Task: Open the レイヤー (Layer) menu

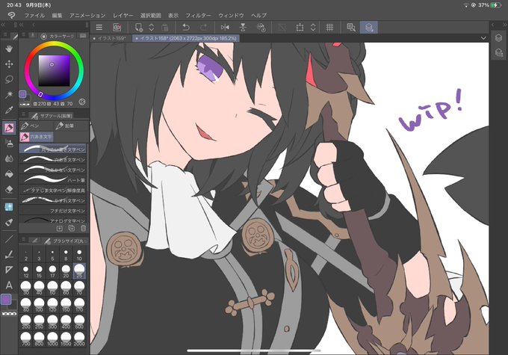Action: coord(123,15)
